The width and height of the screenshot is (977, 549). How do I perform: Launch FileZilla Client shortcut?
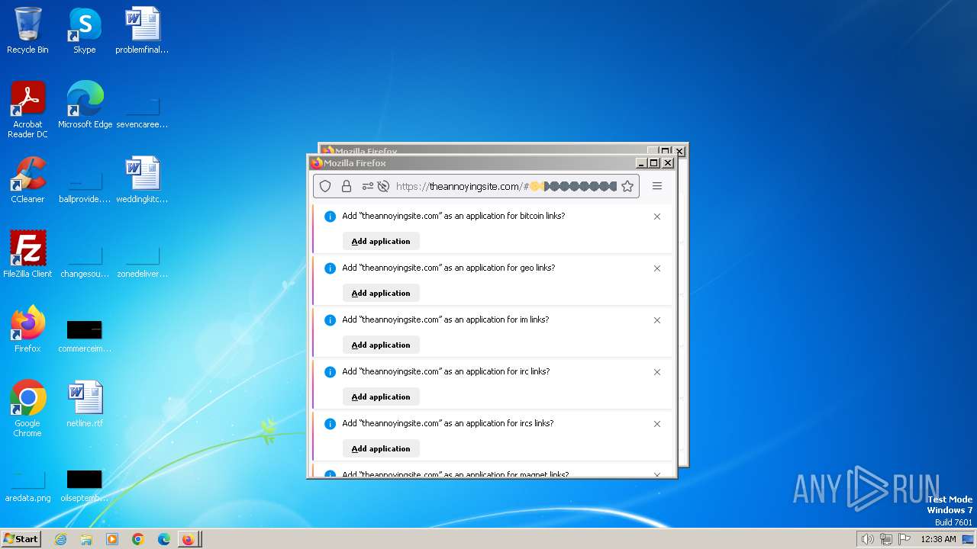click(x=27, y=255)
